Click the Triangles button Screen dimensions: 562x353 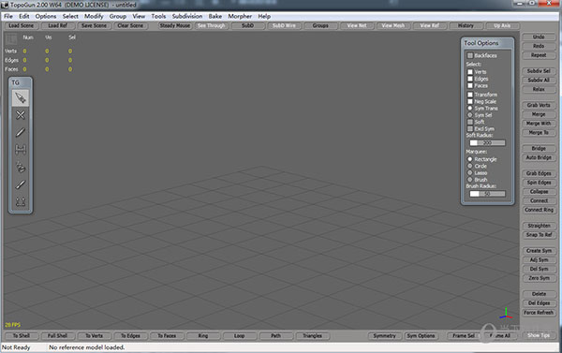[x=312, y=336]
